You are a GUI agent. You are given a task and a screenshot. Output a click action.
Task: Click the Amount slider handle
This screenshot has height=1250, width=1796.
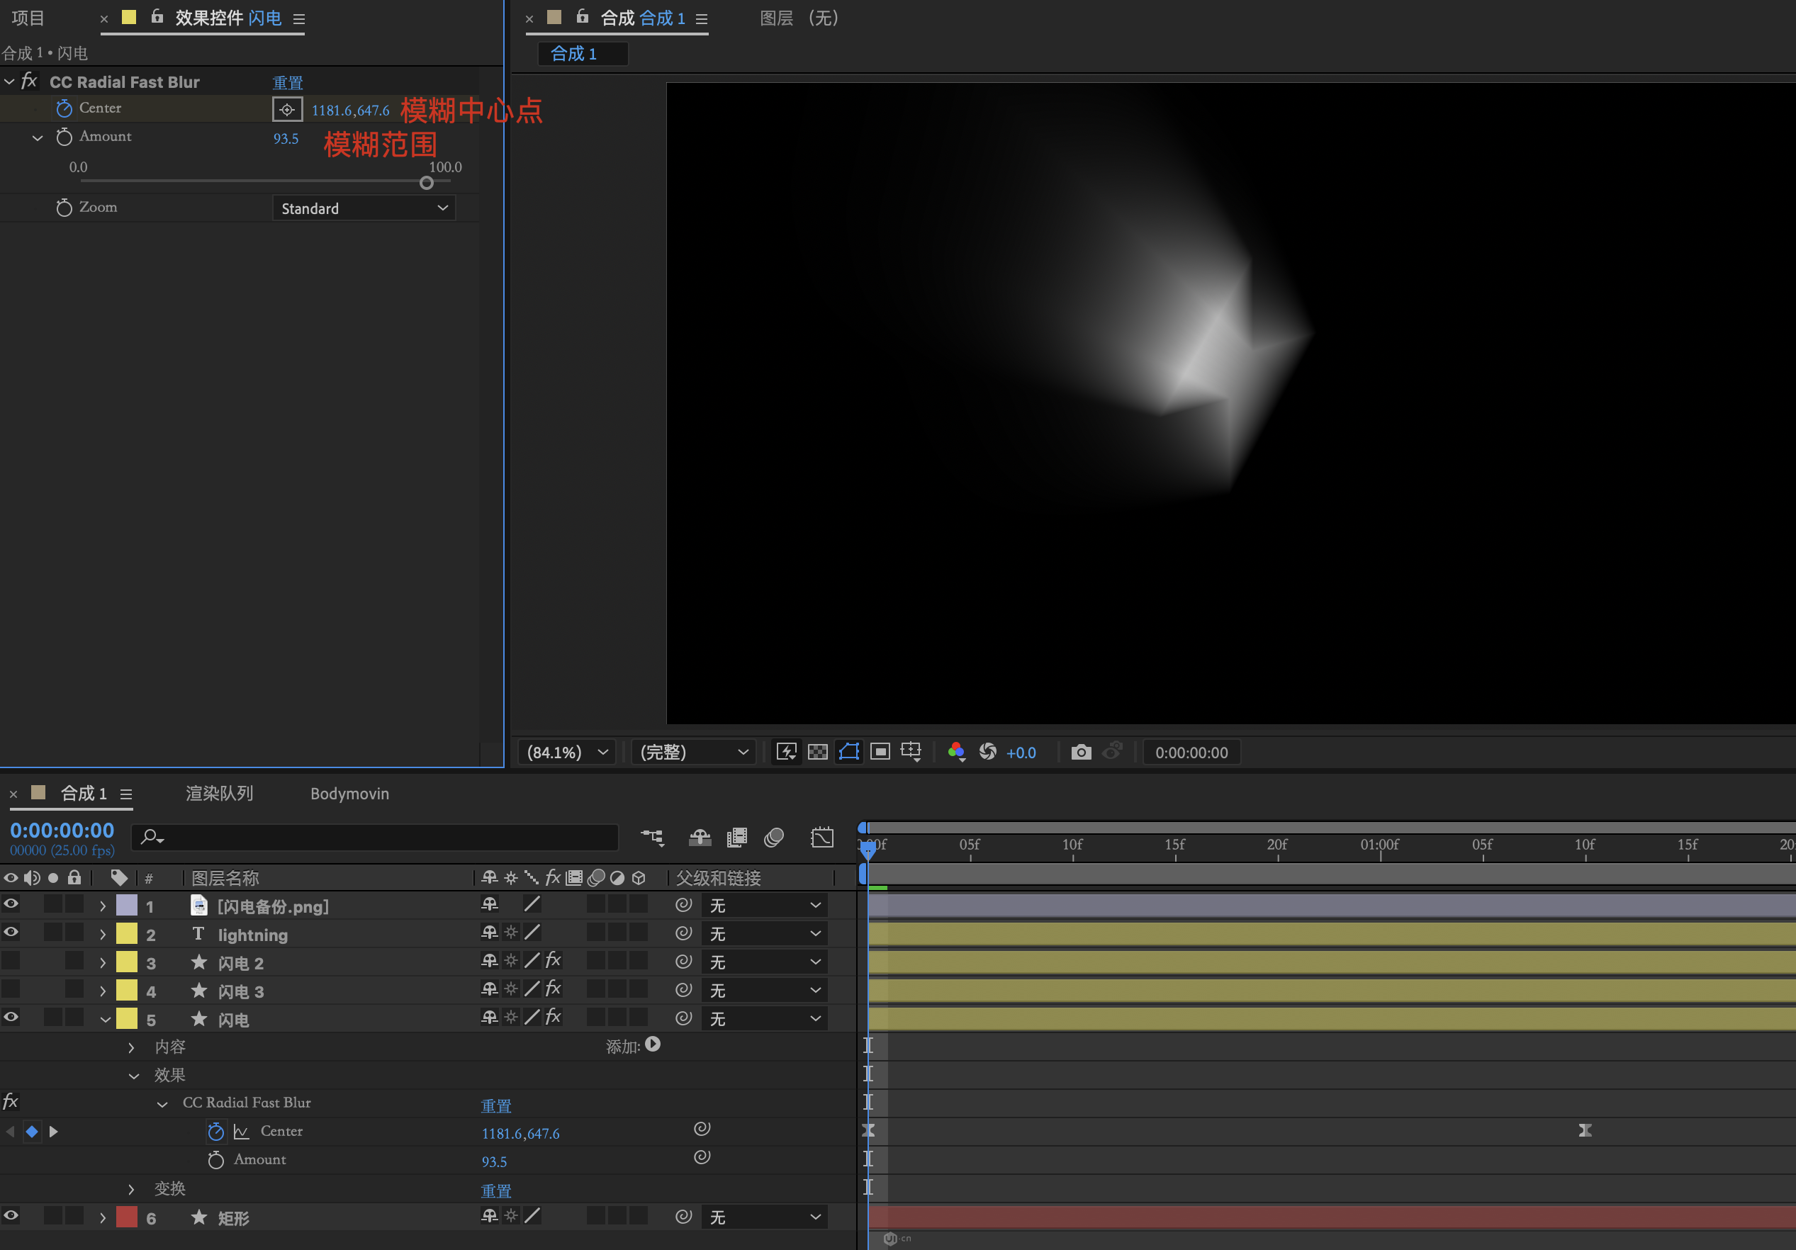(426, 183)
